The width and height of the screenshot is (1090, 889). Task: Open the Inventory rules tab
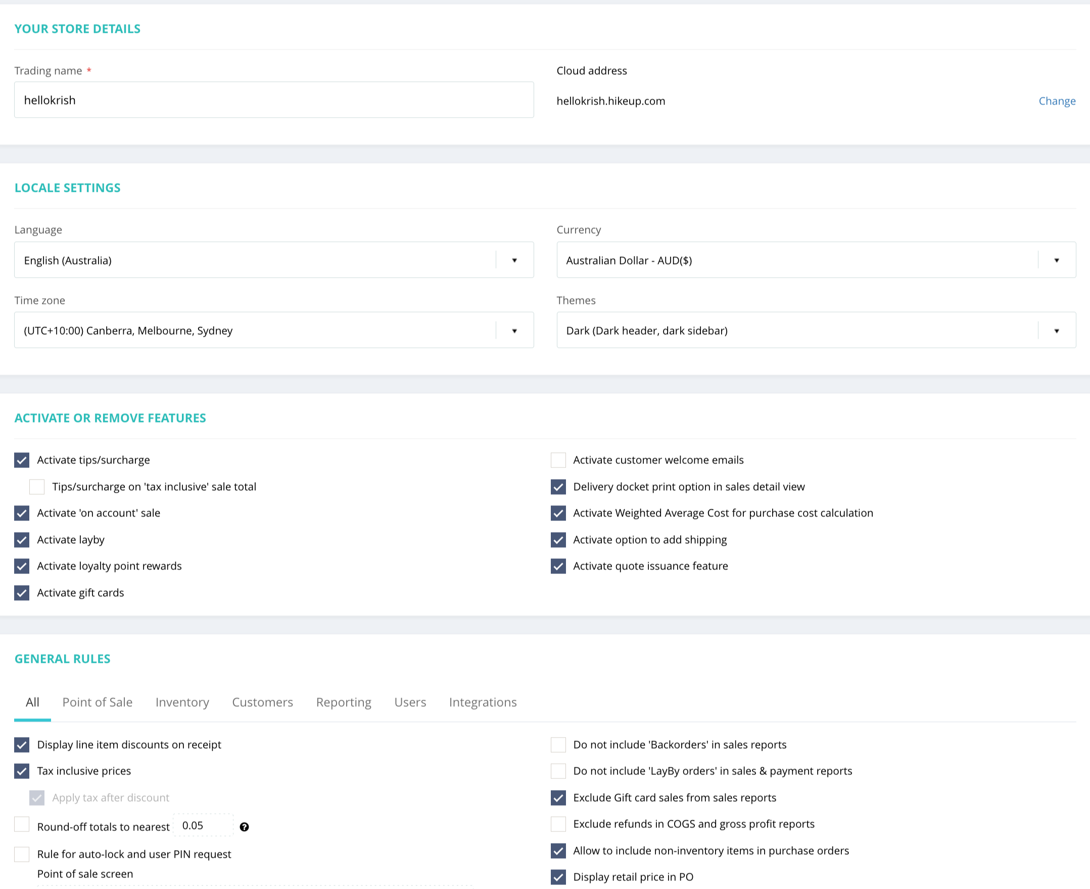182,702
